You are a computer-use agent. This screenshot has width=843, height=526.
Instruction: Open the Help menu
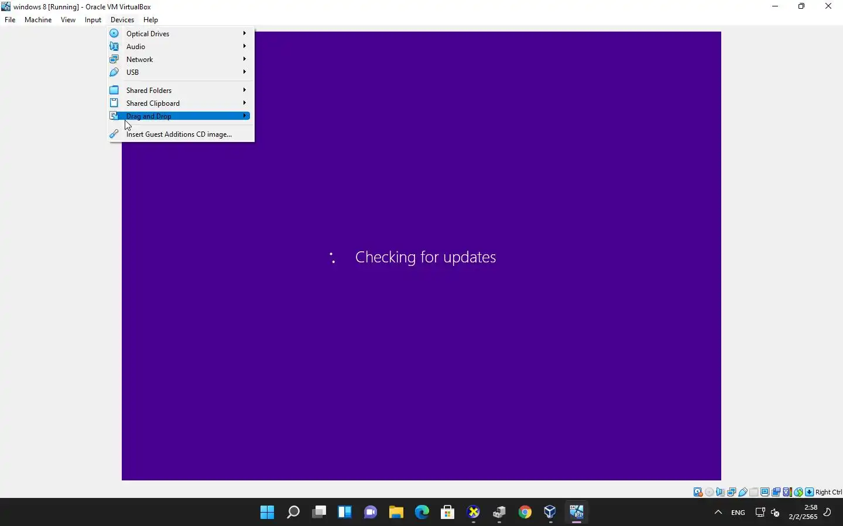[x=150, y=19]
